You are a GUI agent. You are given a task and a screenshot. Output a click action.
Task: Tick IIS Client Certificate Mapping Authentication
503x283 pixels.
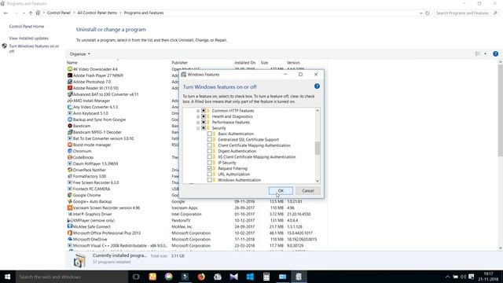210,157
